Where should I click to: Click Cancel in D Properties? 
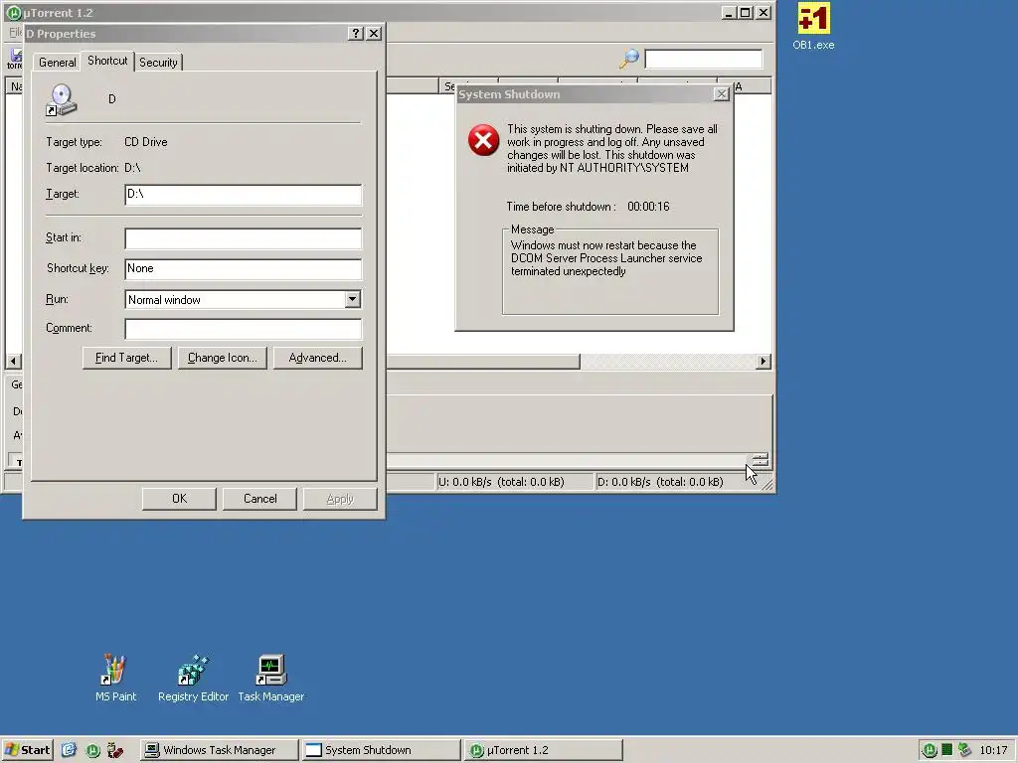(x=259, y=499)
